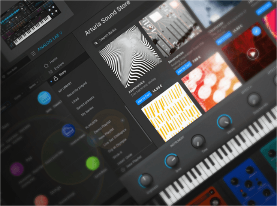Click the New Playlist button with plus
Screen dimensions: 277x206
132,163
